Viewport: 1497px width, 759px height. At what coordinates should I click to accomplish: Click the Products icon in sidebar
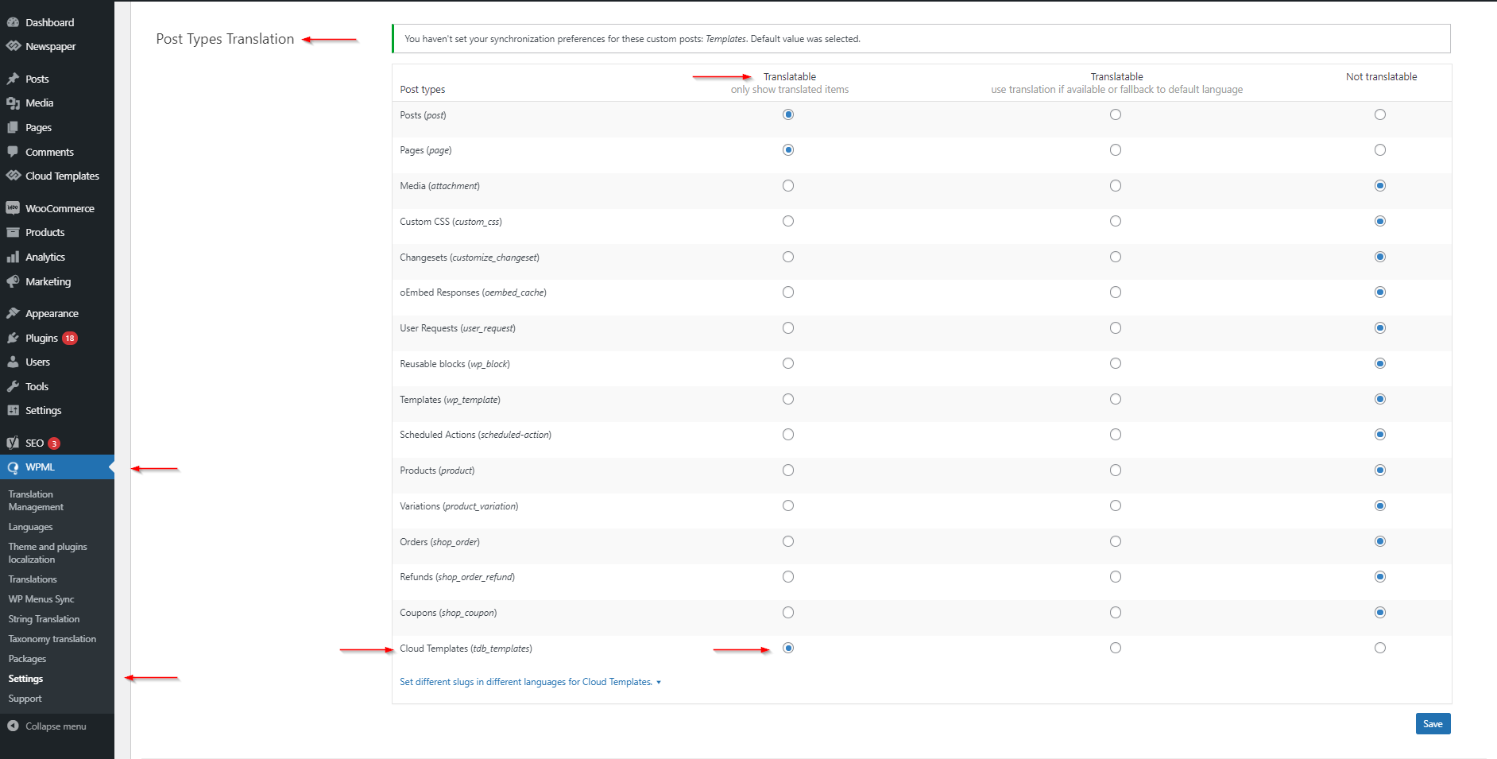tap(13, 232)
